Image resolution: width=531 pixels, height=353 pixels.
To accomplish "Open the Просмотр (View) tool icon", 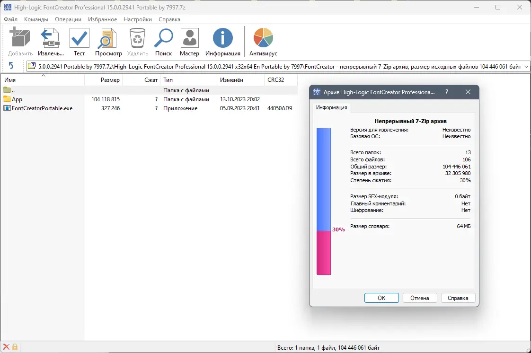I will [108, 38].
